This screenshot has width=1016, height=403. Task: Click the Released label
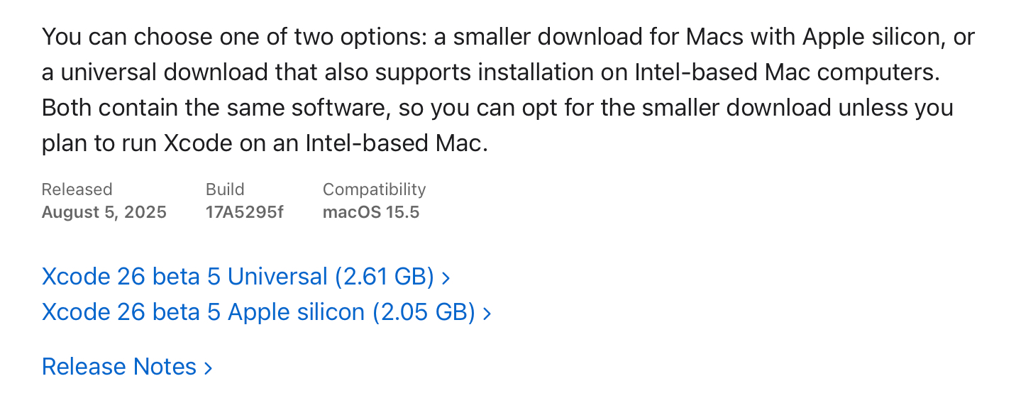[77, 189]
